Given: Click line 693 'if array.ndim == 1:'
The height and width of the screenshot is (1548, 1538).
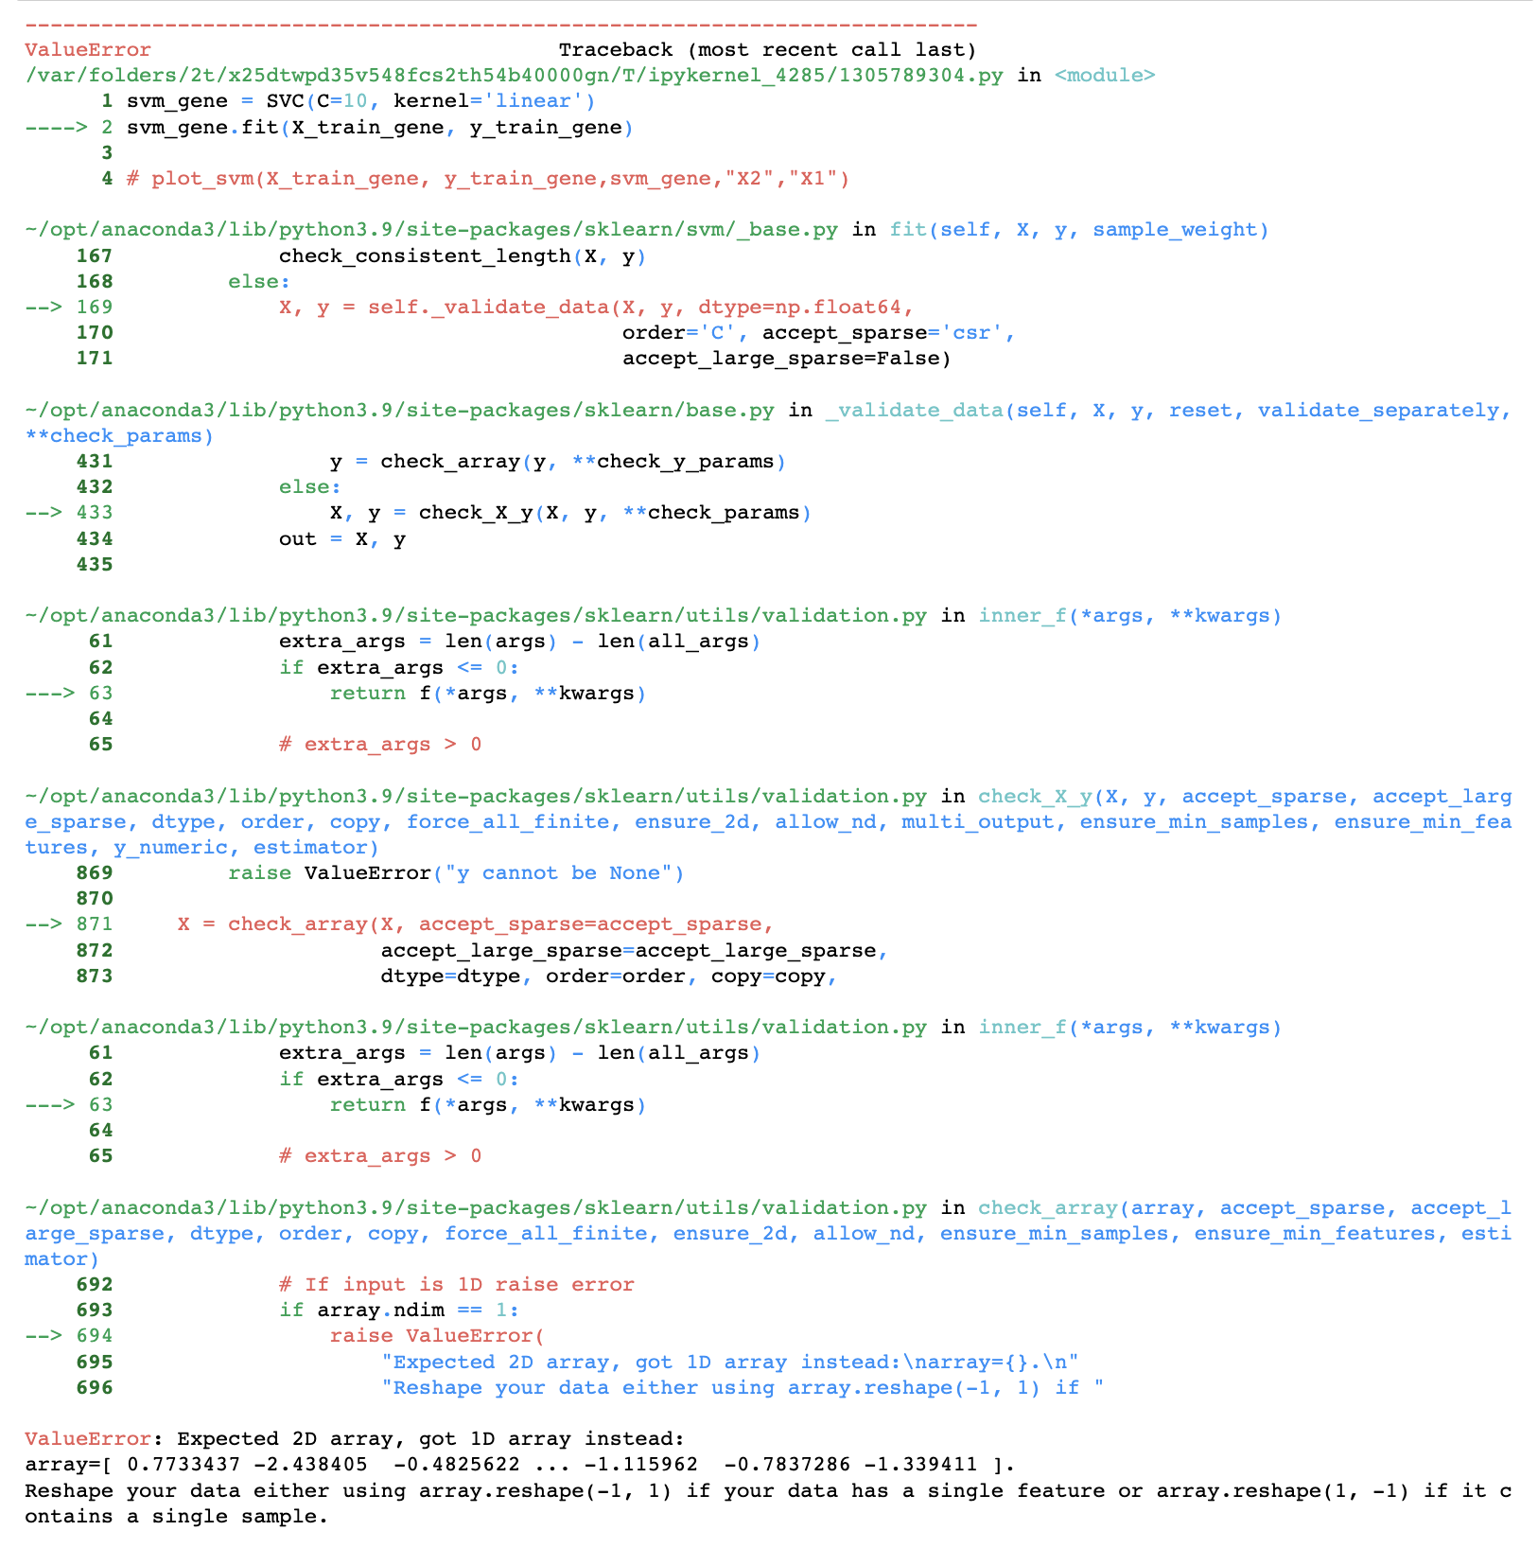Looking at the screenshot, I should pyautogui.click(x=399, y=1311).
